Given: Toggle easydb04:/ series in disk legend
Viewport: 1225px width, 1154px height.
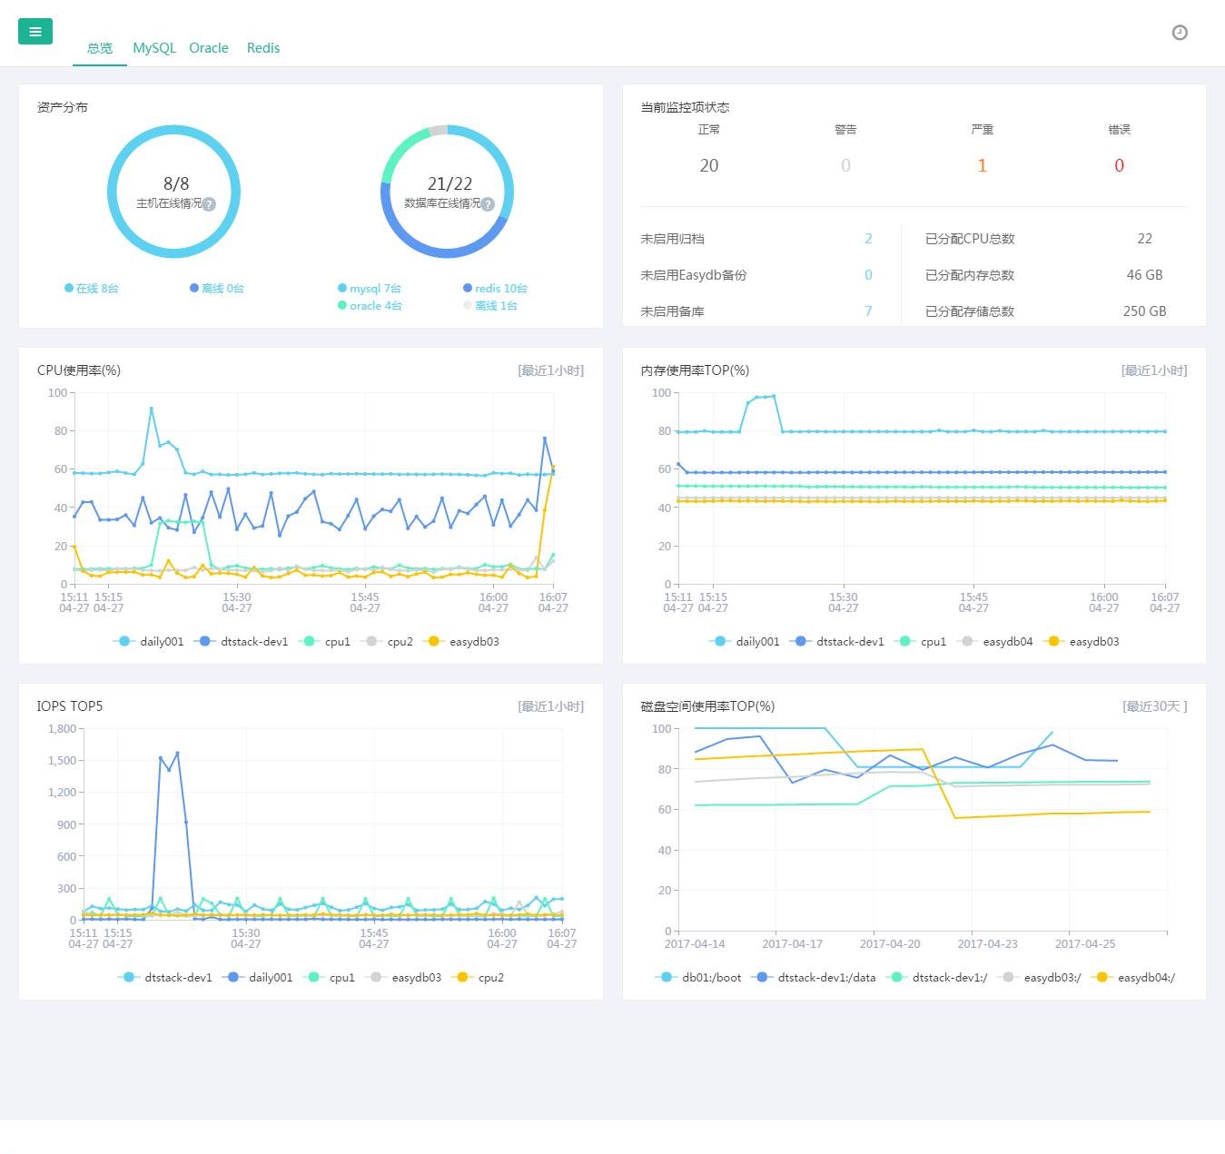Looking at the screenshot, I should point(1133,978).
